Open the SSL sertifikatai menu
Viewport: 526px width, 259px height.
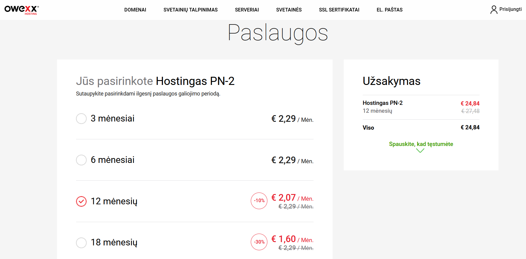pyautogui.click(x=339, y=10)
